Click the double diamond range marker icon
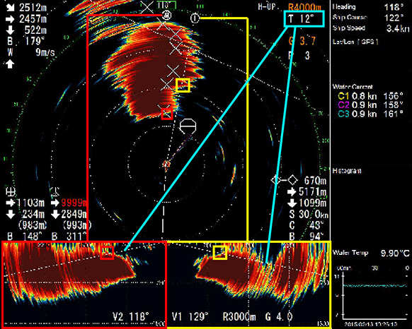Screen dimensions: 412x329 pos(285,180)
